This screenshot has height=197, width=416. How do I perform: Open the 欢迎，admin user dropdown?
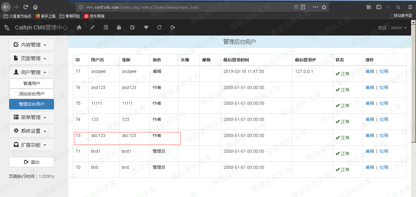[x=392, y=28]
